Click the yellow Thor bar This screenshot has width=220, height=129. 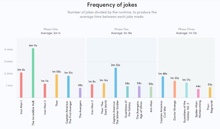coord(57,86)
